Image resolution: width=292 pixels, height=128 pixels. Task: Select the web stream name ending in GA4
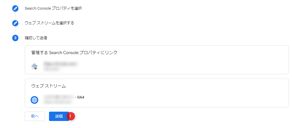coord(64,97)
